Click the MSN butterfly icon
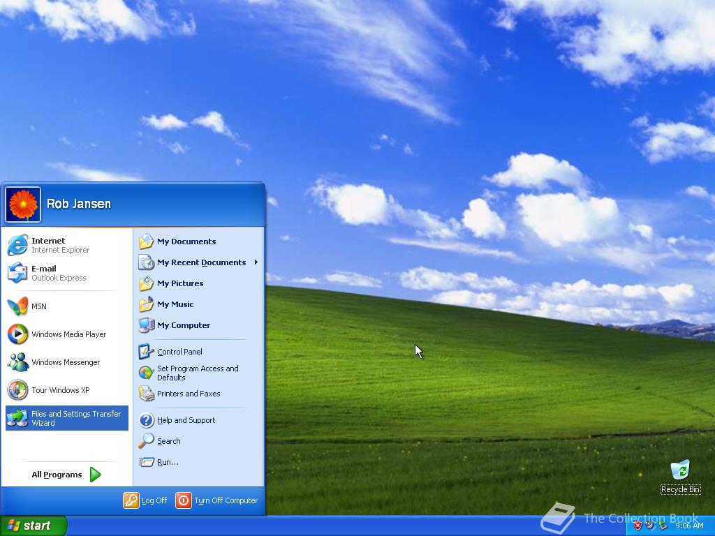715x536 pixels. pos(17,306)
